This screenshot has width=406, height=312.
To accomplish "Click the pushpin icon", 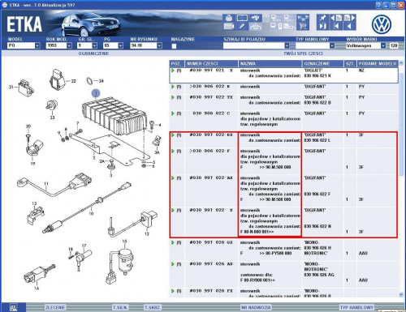I will [322, 18].
